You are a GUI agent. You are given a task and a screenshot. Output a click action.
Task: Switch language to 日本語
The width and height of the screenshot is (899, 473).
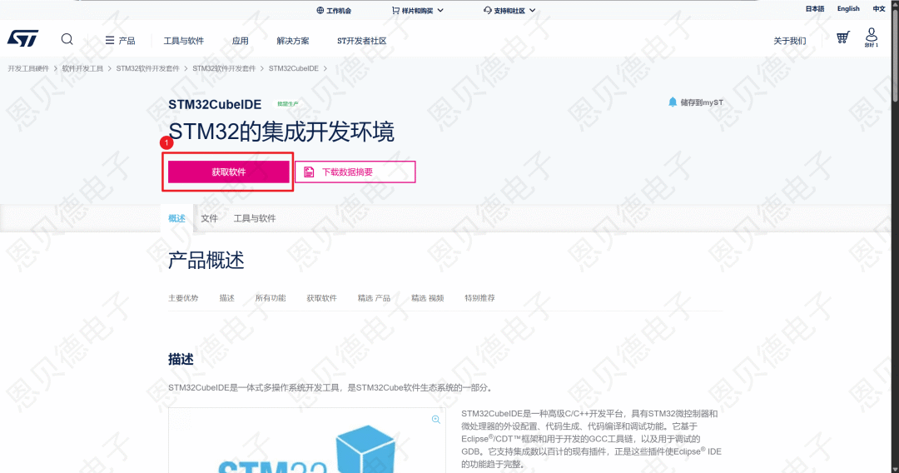(815, 8)
